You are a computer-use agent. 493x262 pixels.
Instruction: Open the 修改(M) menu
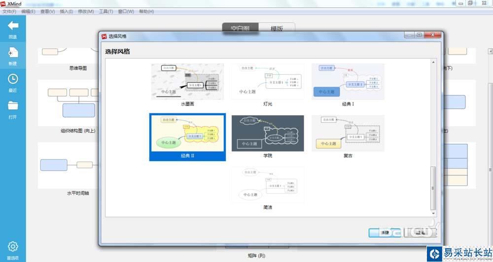point(86,11)
